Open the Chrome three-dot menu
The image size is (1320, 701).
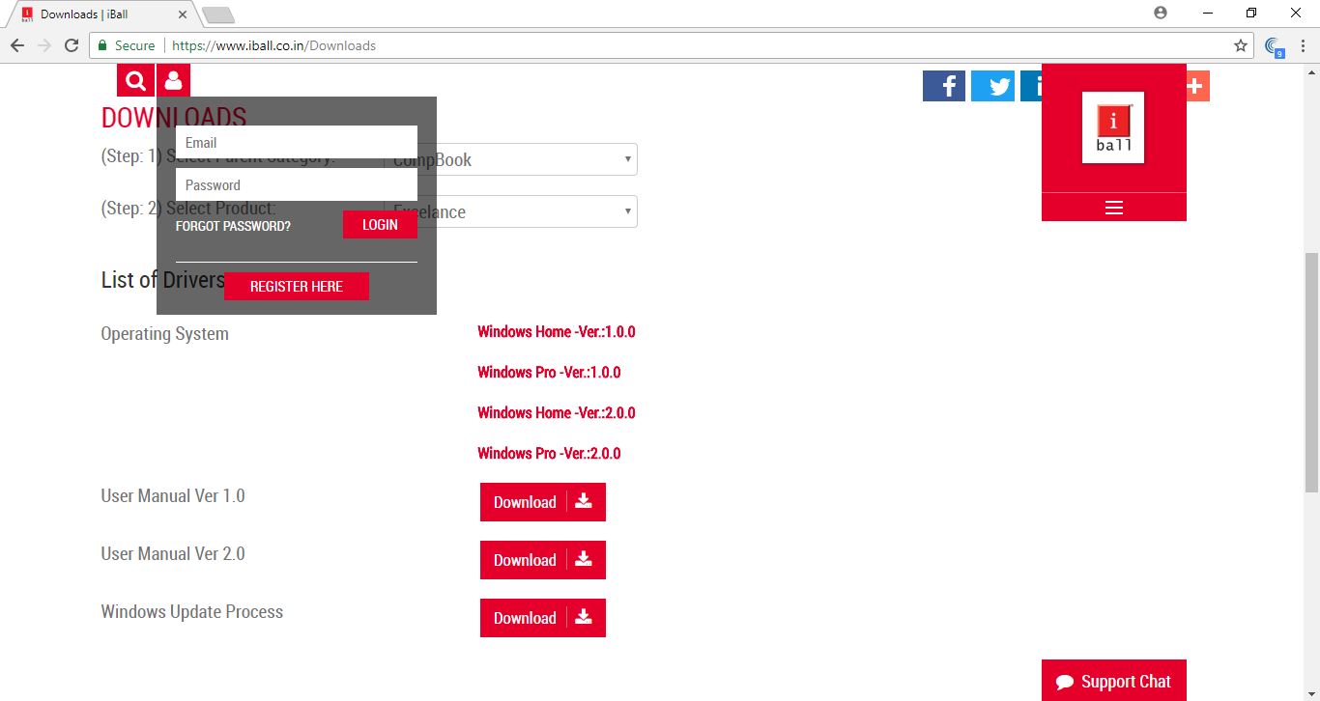[1303, 45]
